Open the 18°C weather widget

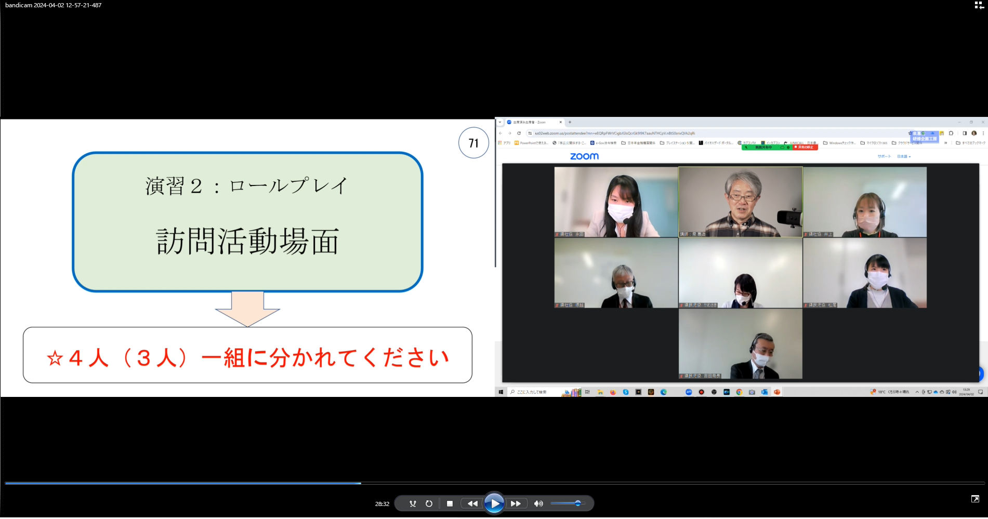tap(890, 392)
